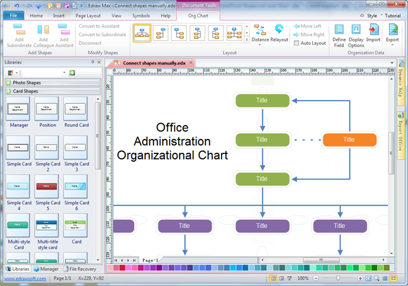Click Convert to Assistant
This screenshot has width=408, height=286.
pyautogui.click(x=99, y=26)
